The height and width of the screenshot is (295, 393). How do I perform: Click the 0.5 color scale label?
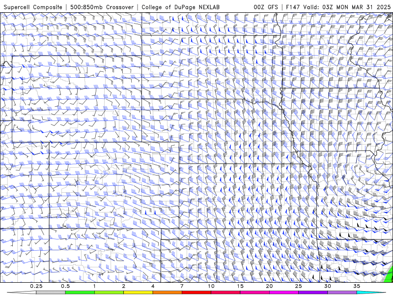(65, 286)
